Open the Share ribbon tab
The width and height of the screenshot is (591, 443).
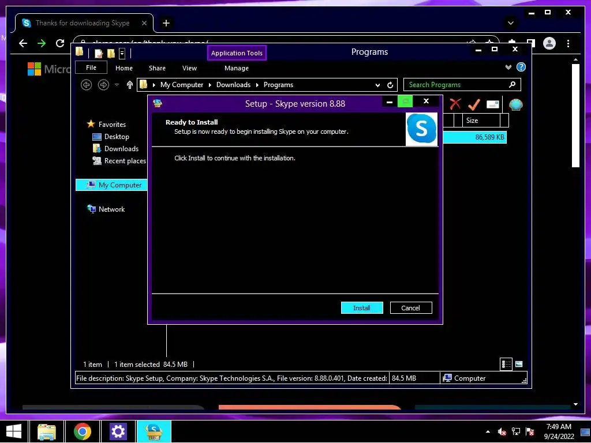157,68
